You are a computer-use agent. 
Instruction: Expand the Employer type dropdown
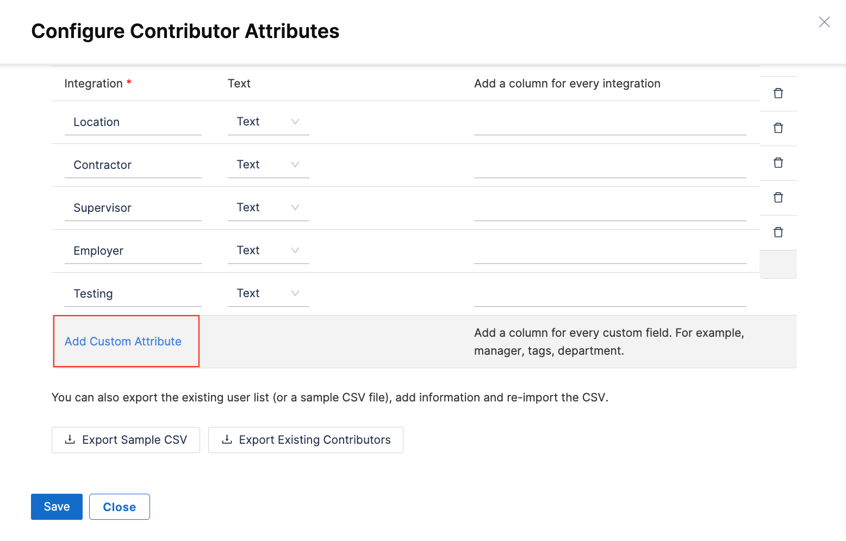tap(268, 250)
